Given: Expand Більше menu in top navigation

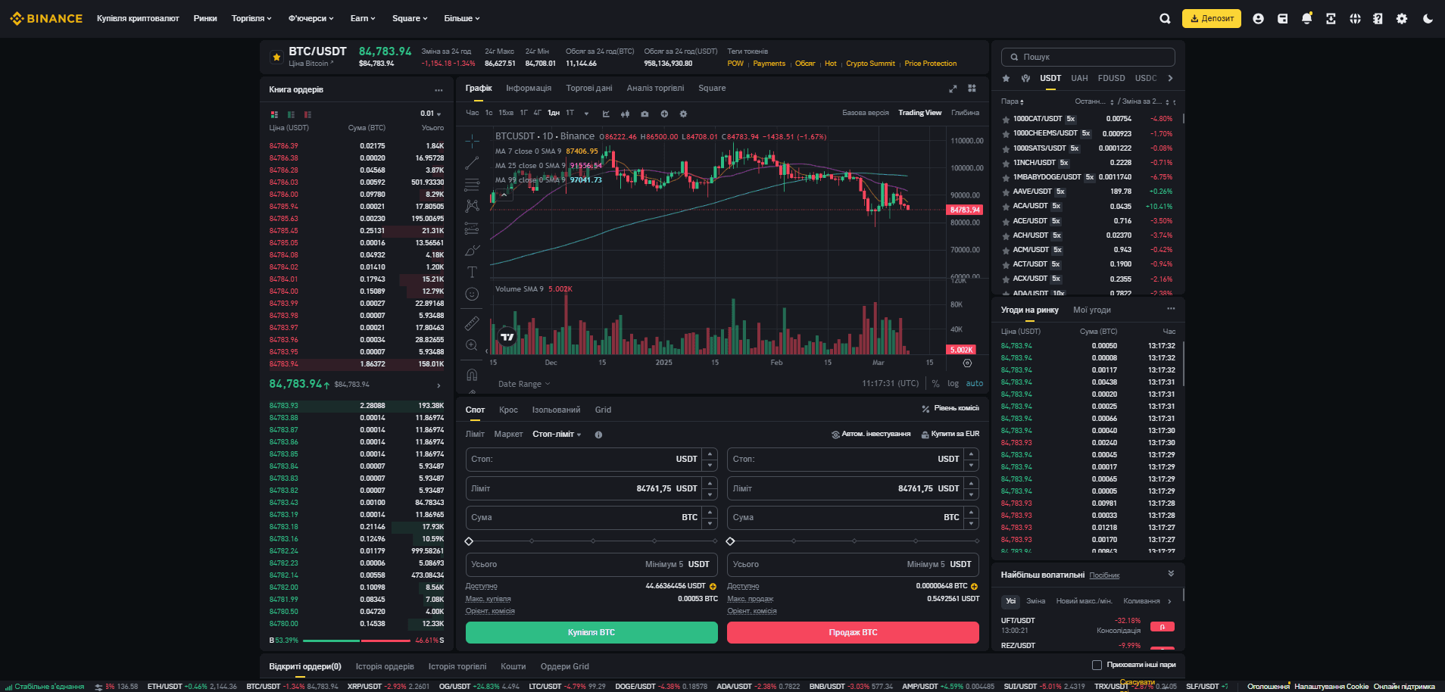Looking at the screenshot, I should 462,18.
